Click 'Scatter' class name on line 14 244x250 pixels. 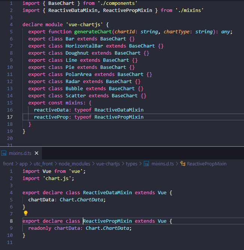tap(76, 96)
